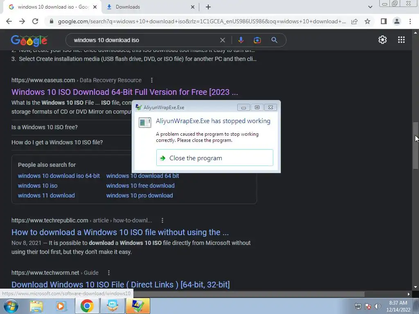Click the Google search input field
Screen dimensions: 419x314
tap(144, 40)
